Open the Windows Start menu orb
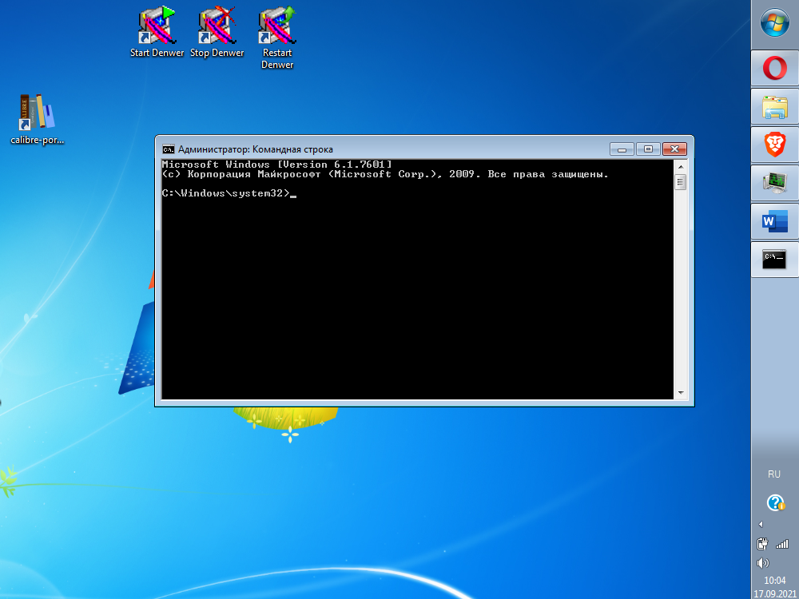 tap(774, 23)
